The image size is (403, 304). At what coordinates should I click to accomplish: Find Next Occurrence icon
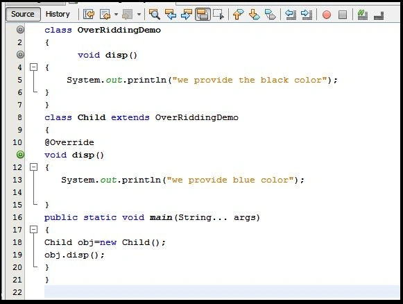pos(187,15)
